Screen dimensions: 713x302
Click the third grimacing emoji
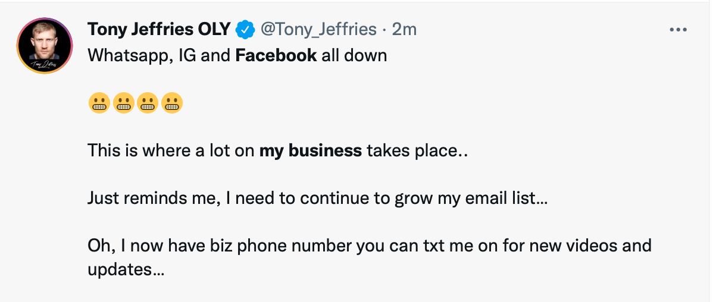tap(148, 103)
